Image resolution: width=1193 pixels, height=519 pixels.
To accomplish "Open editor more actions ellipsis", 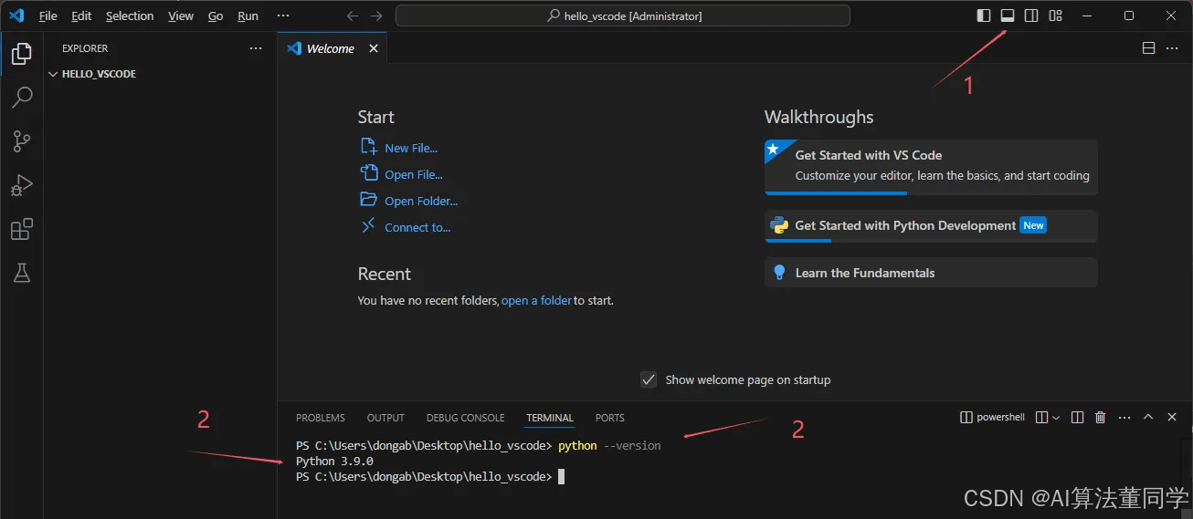I will point(1173,48).
